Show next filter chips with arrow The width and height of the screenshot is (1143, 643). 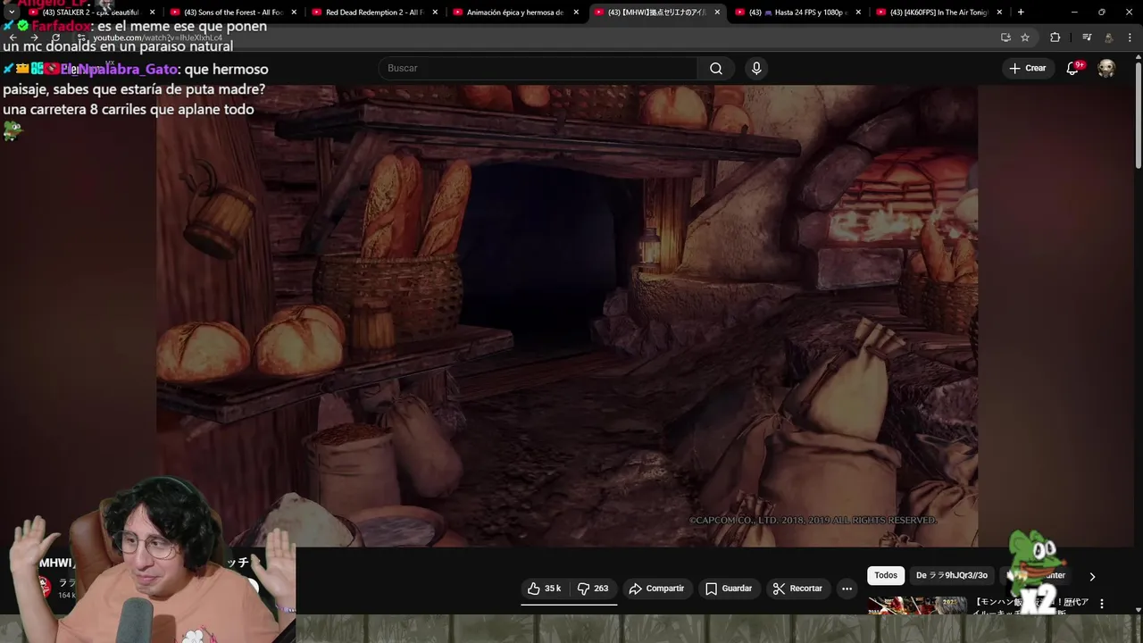coord(1092,577)
